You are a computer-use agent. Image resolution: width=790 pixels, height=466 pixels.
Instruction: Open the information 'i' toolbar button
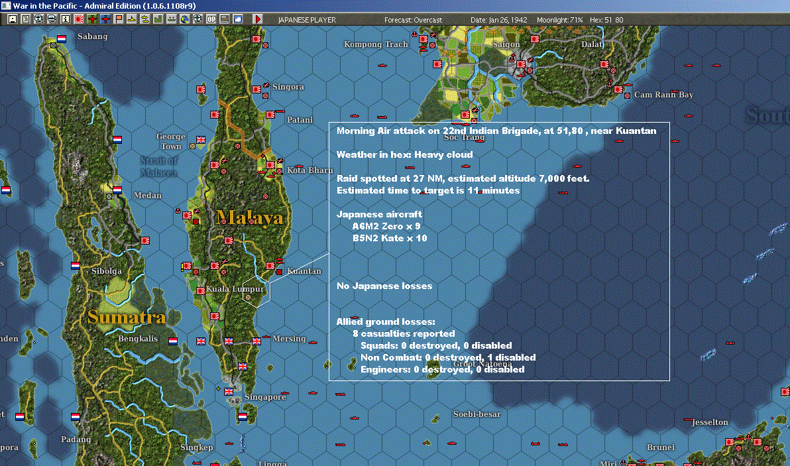click(66, 19)
